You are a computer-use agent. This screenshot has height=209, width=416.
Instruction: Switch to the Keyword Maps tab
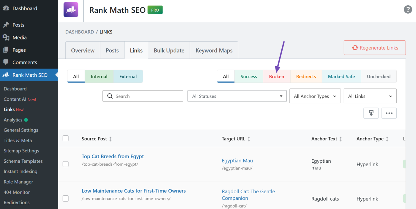coord(214,50)
